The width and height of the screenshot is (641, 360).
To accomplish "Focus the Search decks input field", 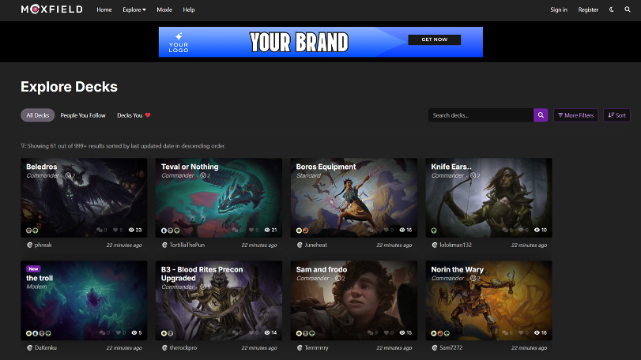I will [x=481, y=115].
